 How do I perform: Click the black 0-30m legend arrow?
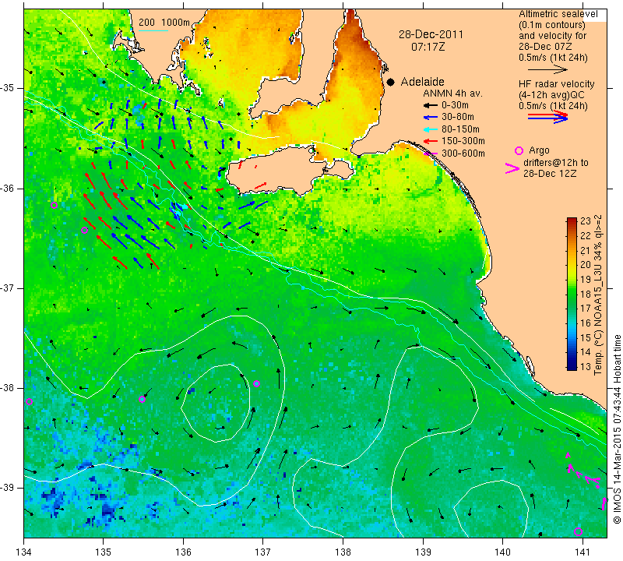[x=431, y=106]
